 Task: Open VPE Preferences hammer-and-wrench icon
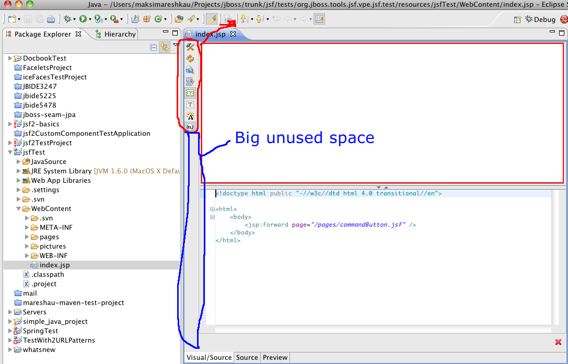point(190,46)
